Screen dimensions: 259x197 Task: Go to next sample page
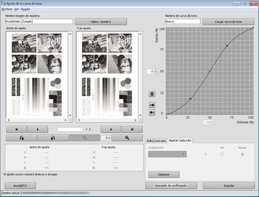(x=111, y=129)
